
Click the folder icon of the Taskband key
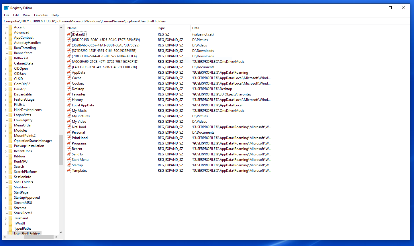pos(10,218)
